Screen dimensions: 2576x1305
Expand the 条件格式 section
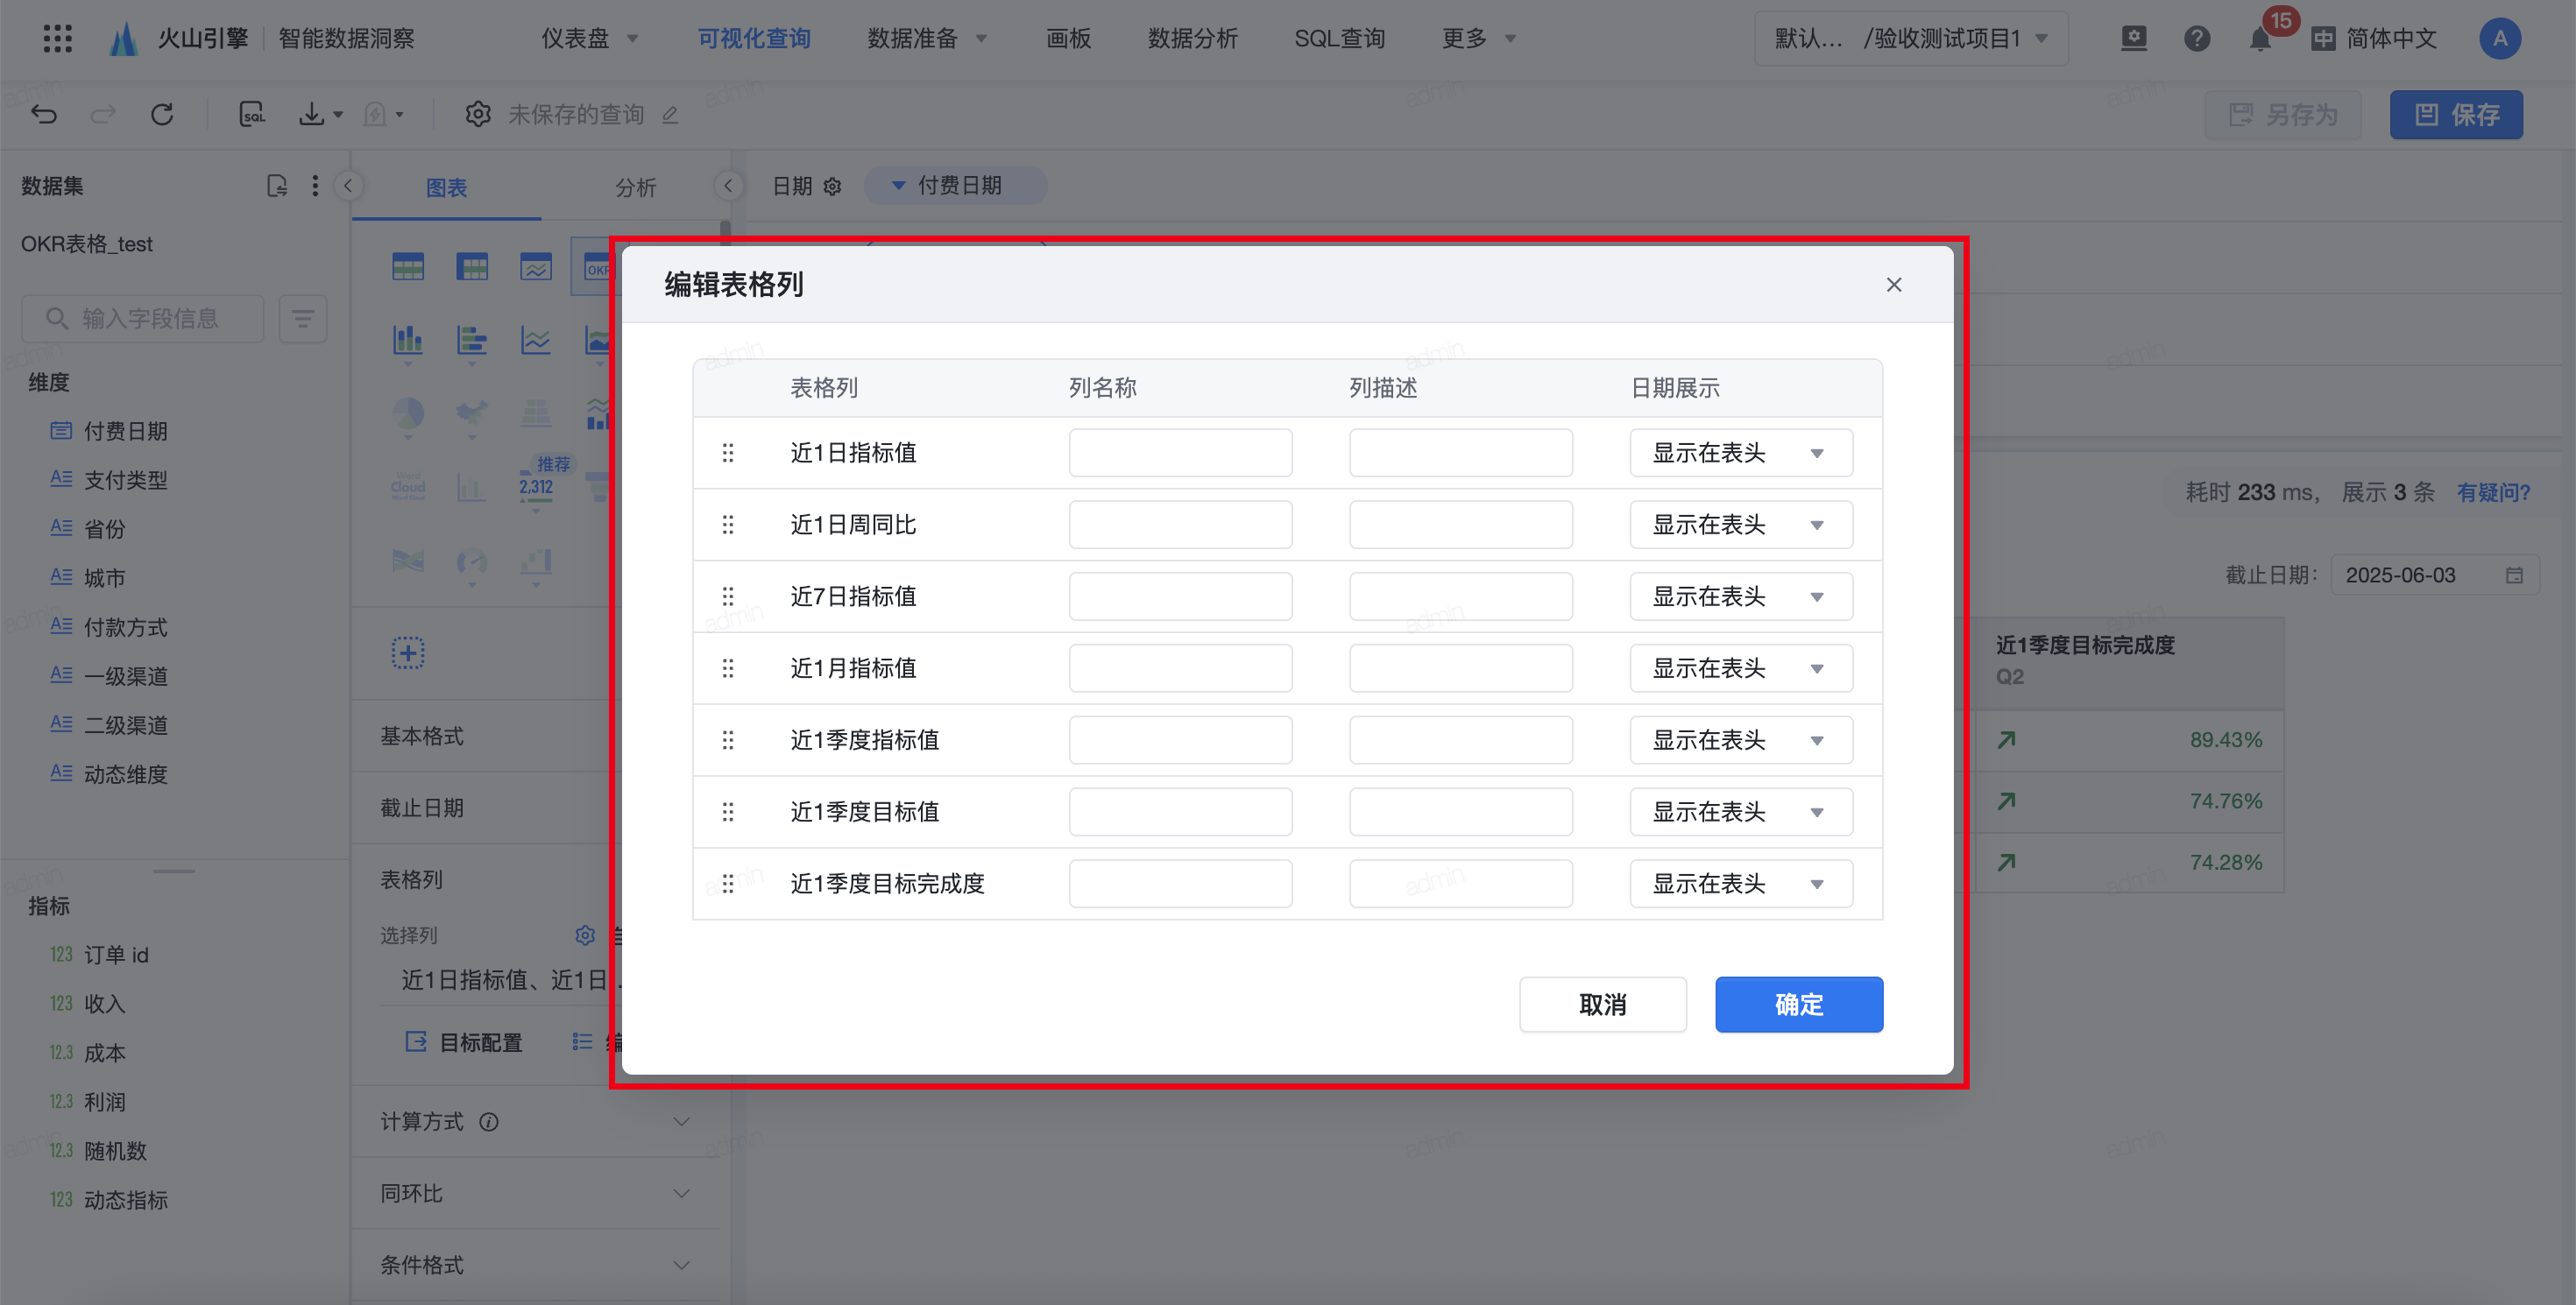pyautogui.click(x=536, y=1266)
